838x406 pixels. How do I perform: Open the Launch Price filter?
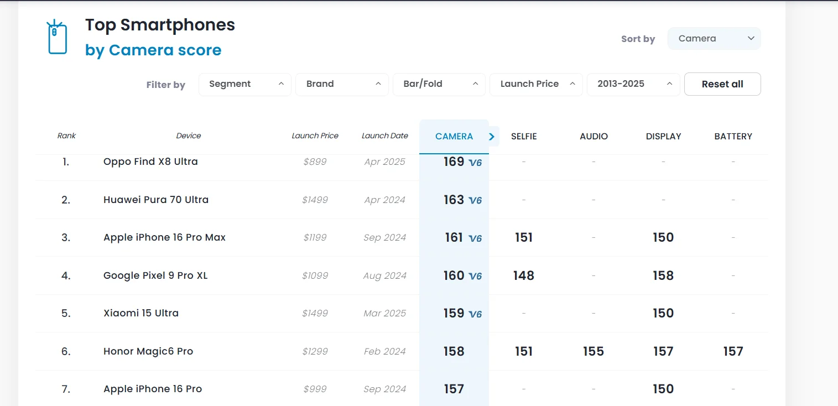pos(536,84)
